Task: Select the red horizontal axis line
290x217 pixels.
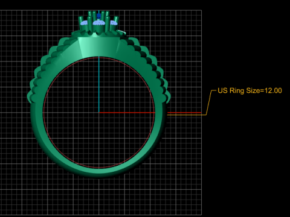Action: pyautogui.click(x=150, y=113)
